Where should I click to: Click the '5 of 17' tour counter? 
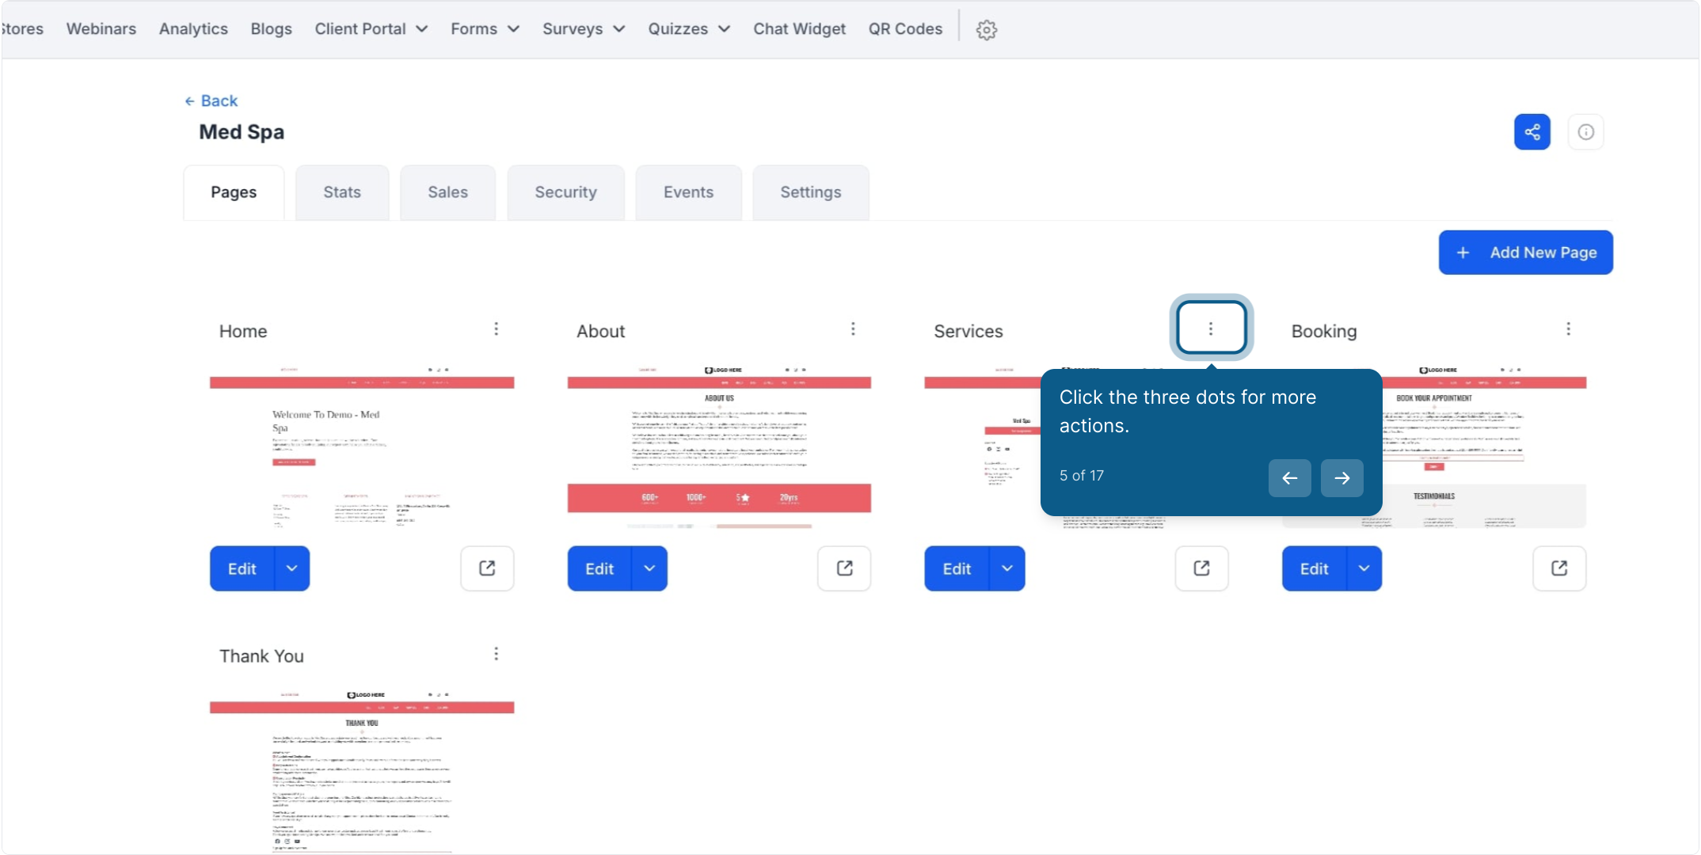(x=1081, y=476)
